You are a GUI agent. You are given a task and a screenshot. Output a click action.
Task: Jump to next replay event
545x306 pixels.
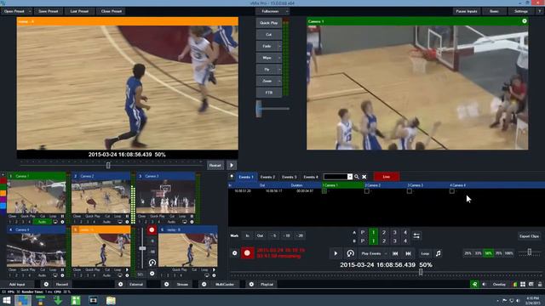tap(409, 253)
